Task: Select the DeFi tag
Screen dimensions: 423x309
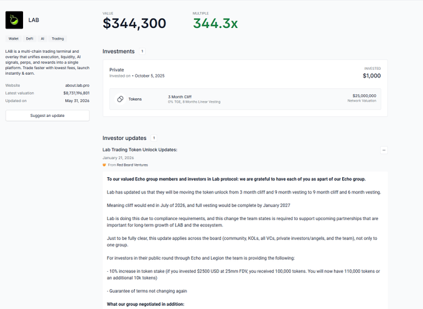Action: coord(30,39)
